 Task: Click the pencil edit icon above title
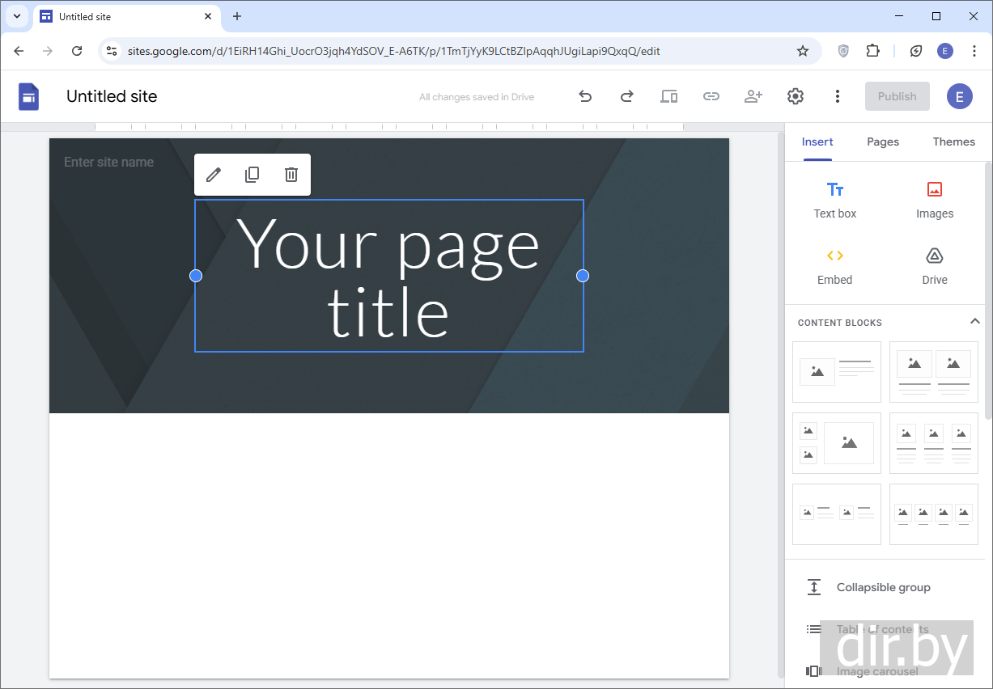[214, 175]
